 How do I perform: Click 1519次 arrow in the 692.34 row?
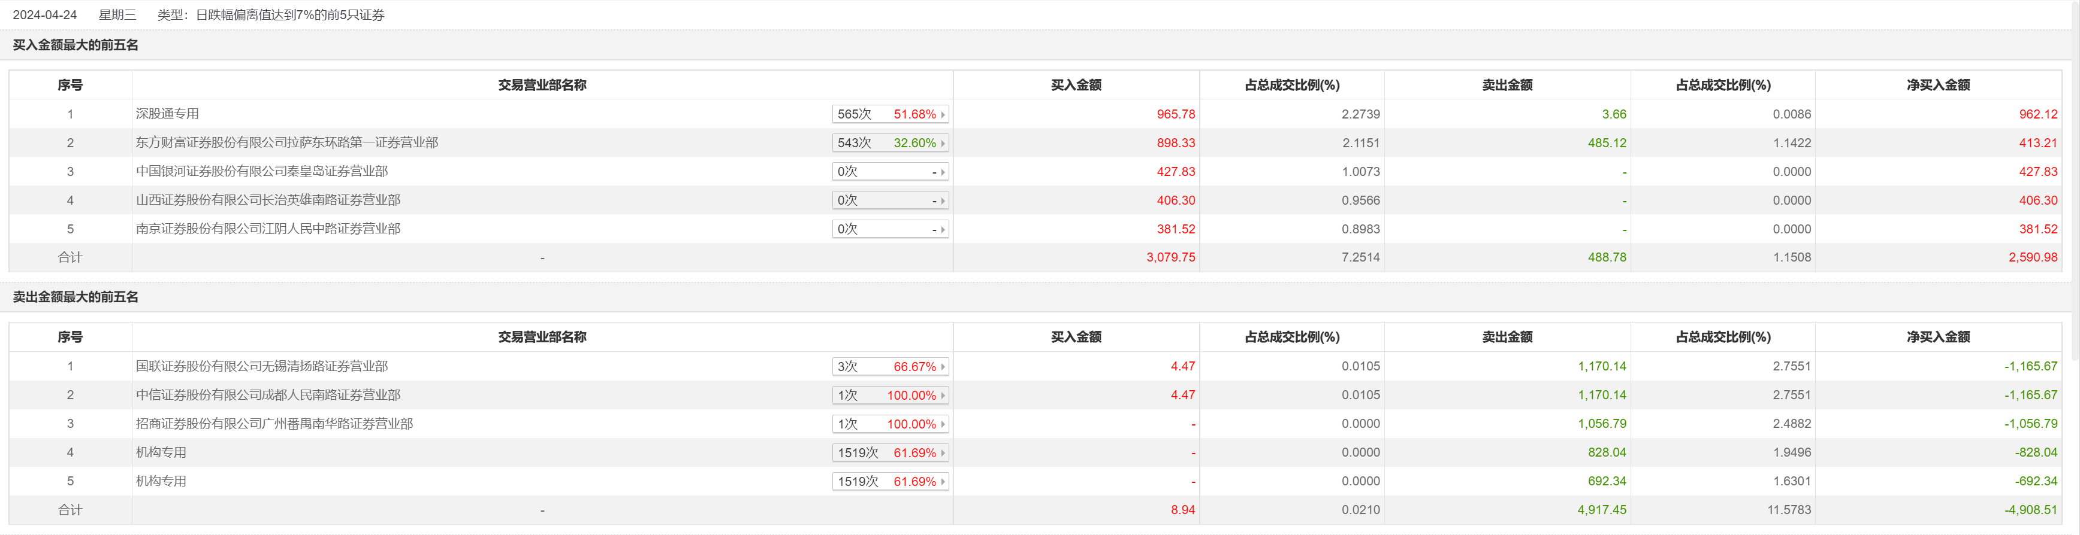pyautogui.click(x=942, y=482)
